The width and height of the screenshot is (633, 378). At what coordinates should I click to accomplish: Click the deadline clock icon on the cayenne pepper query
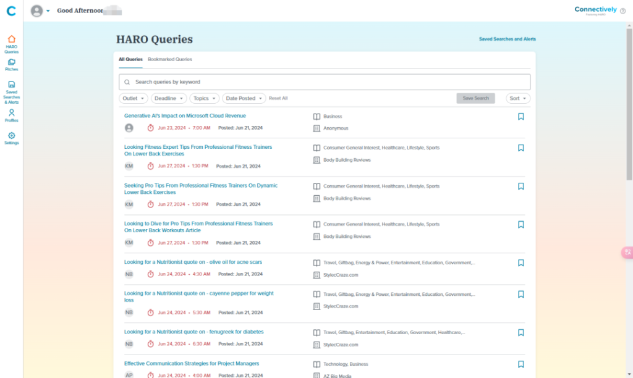pos(151,313)
